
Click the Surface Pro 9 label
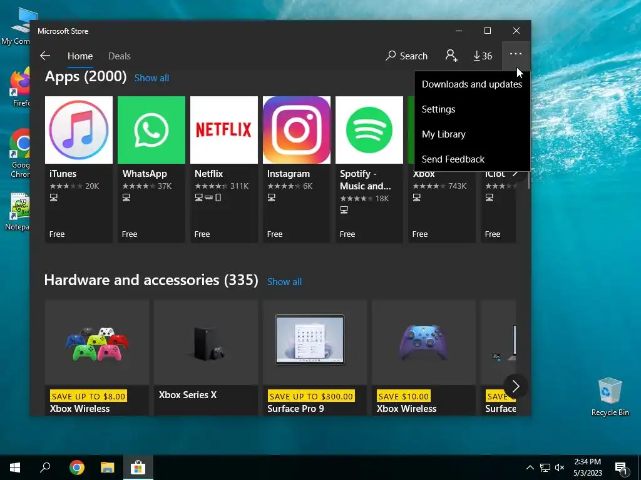coord(295,409)
